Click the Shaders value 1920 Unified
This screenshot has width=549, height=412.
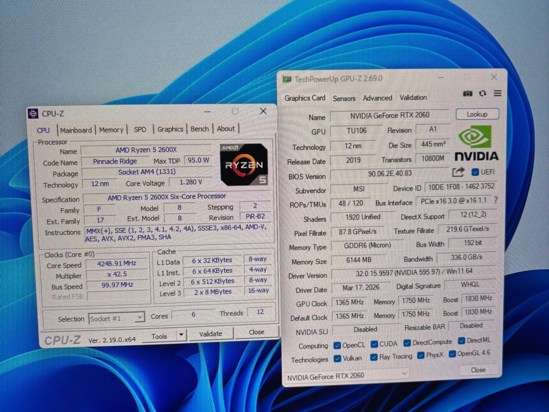(363, 217)
